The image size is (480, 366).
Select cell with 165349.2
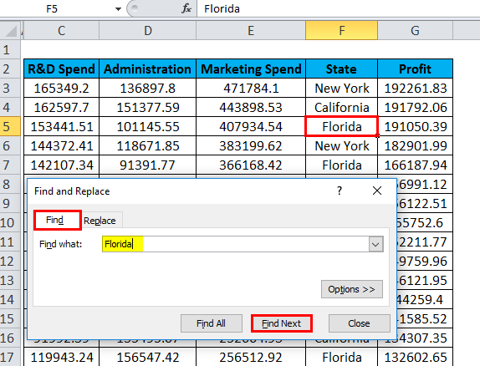tap(62, 88)
